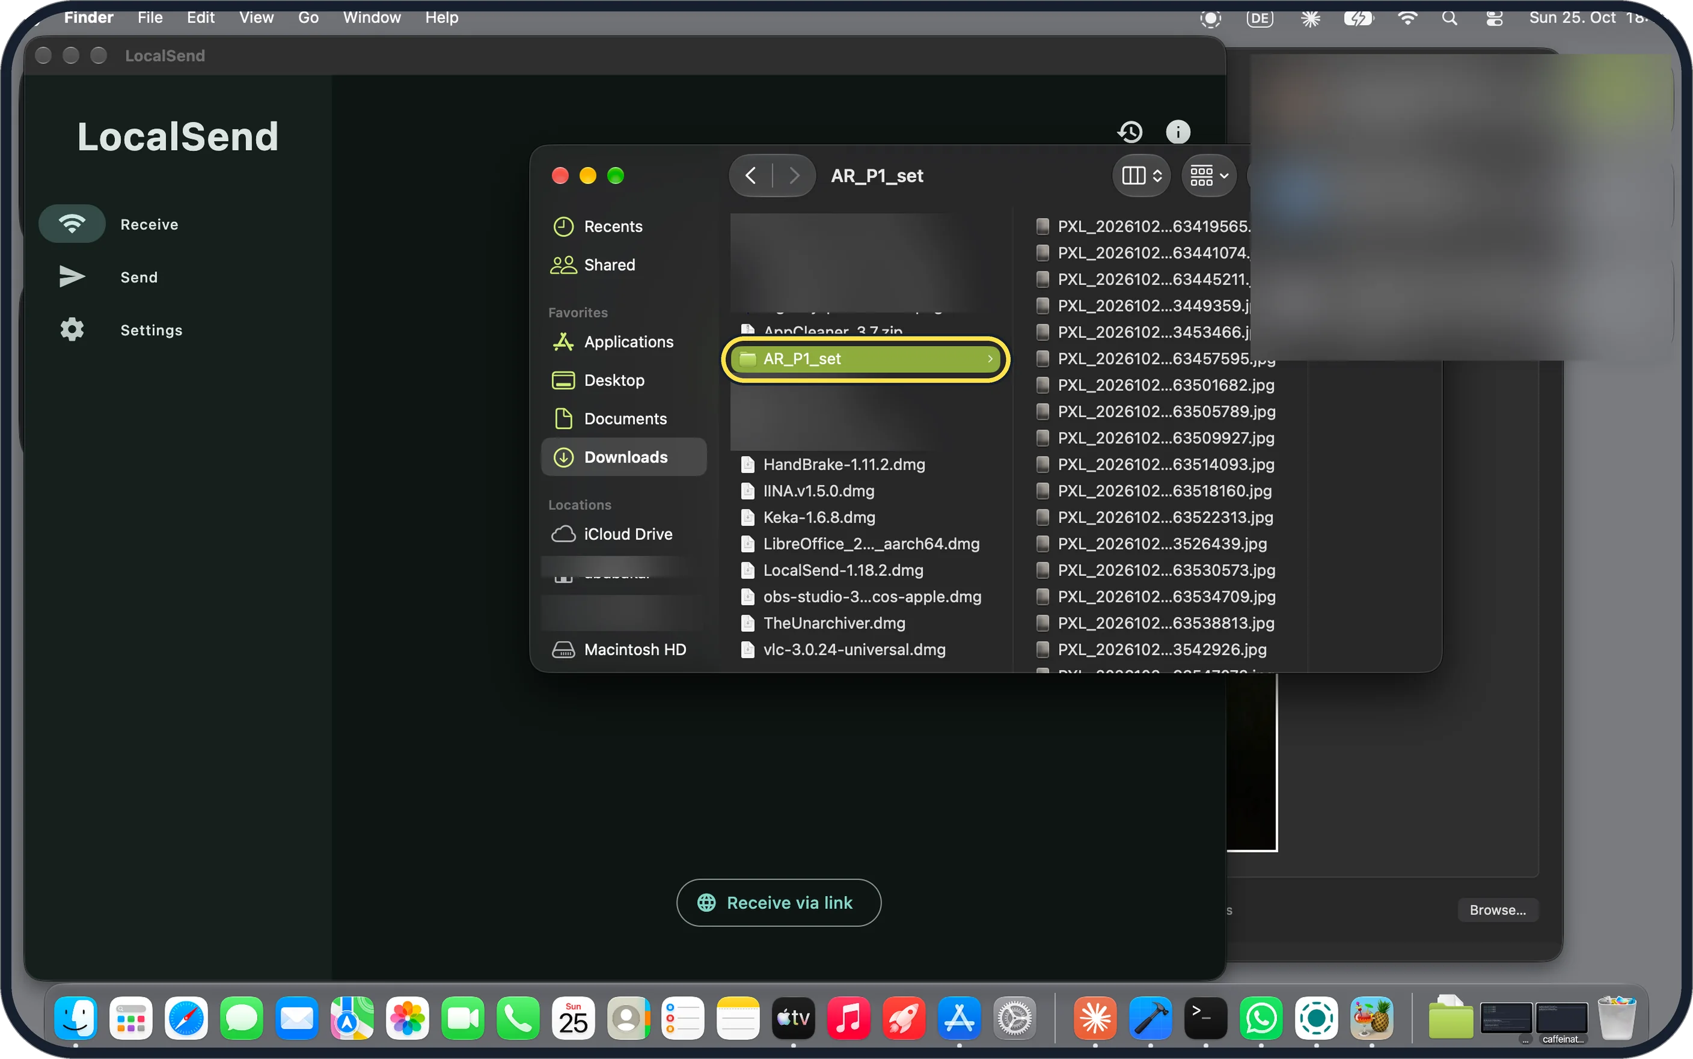Open Safari from the Dock
This screenshot has width=1693, height=1059.
tap(186, 1018)
